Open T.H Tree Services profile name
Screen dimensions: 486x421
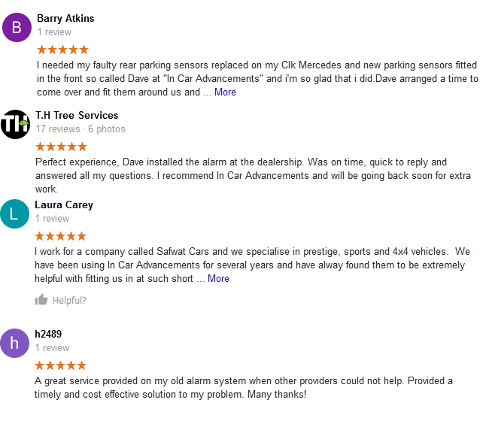coord(77,115)
